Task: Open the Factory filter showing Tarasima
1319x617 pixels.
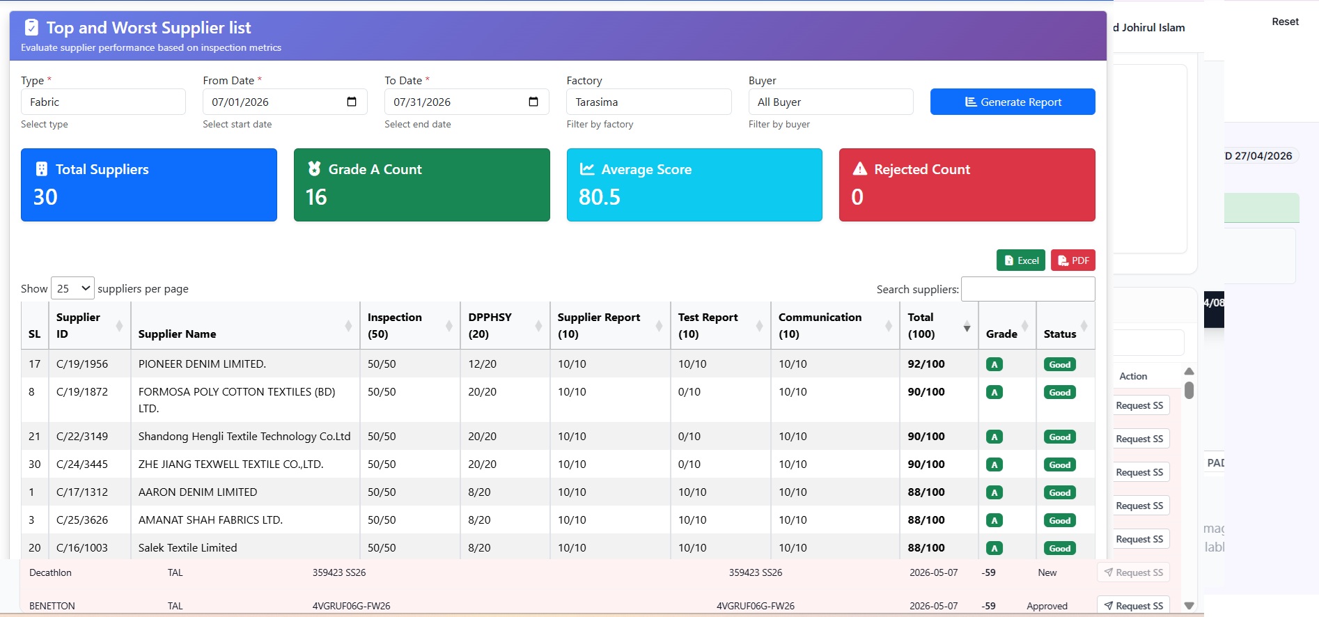Action: 649,102
